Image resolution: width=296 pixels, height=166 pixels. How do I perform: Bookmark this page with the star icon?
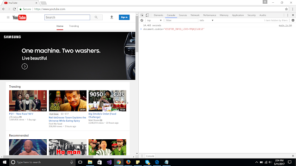[x=286, y=9]
